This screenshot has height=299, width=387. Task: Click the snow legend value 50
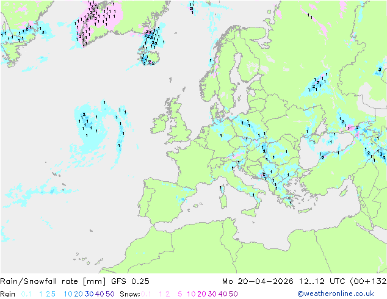(x=233, y=294)
